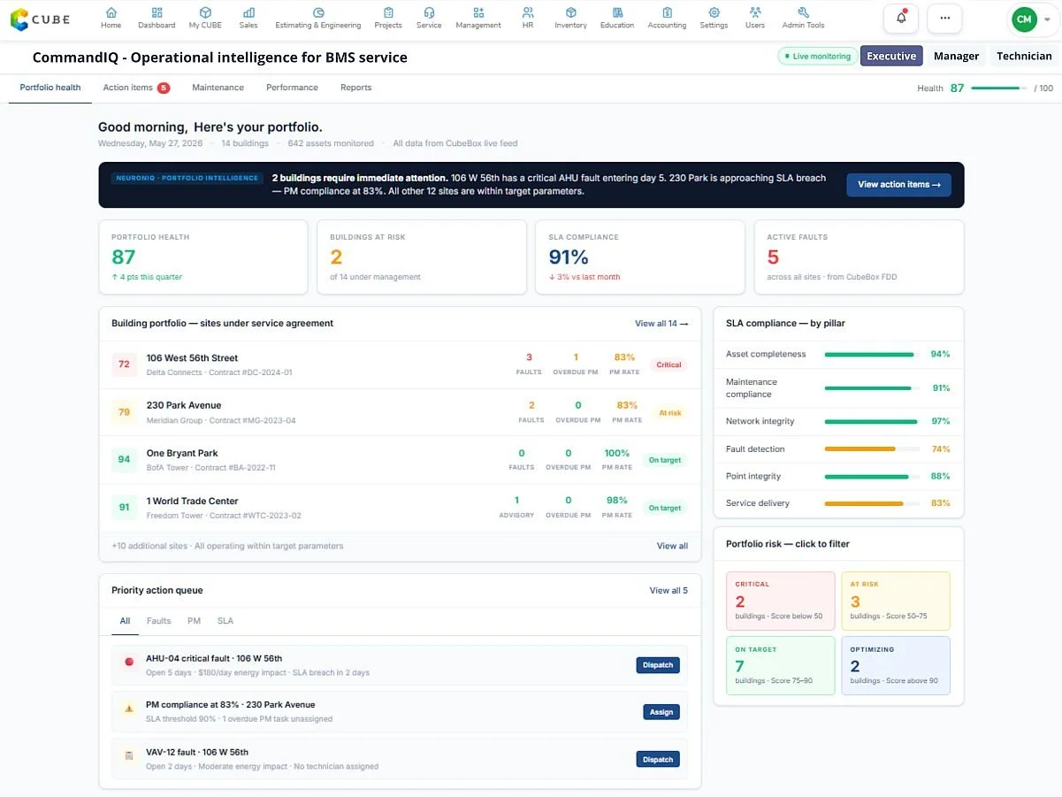Open the Users nav icon

(x=755, y=12)
